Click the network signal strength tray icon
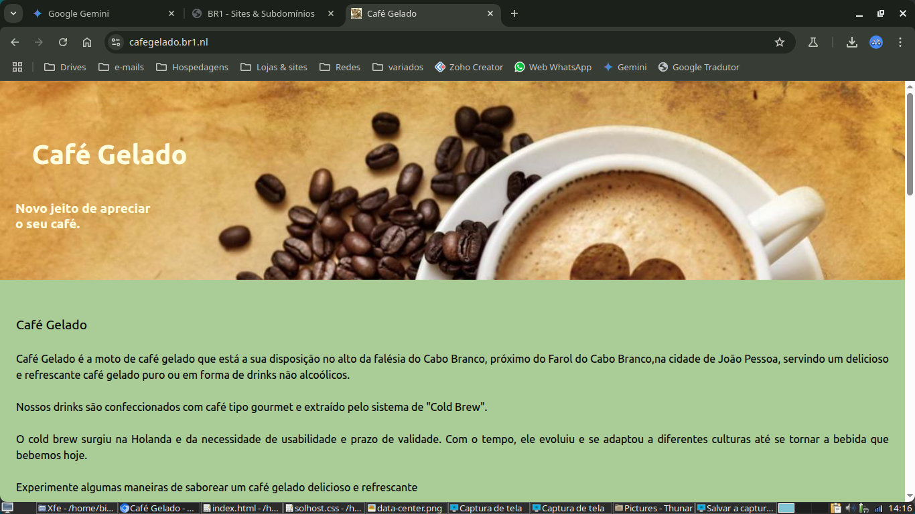Viewport: 915px width, 514px height. point(878,508)
